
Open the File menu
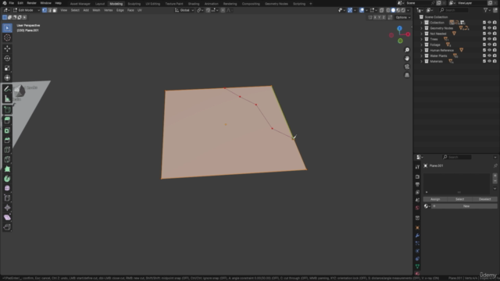coord(11,3)
